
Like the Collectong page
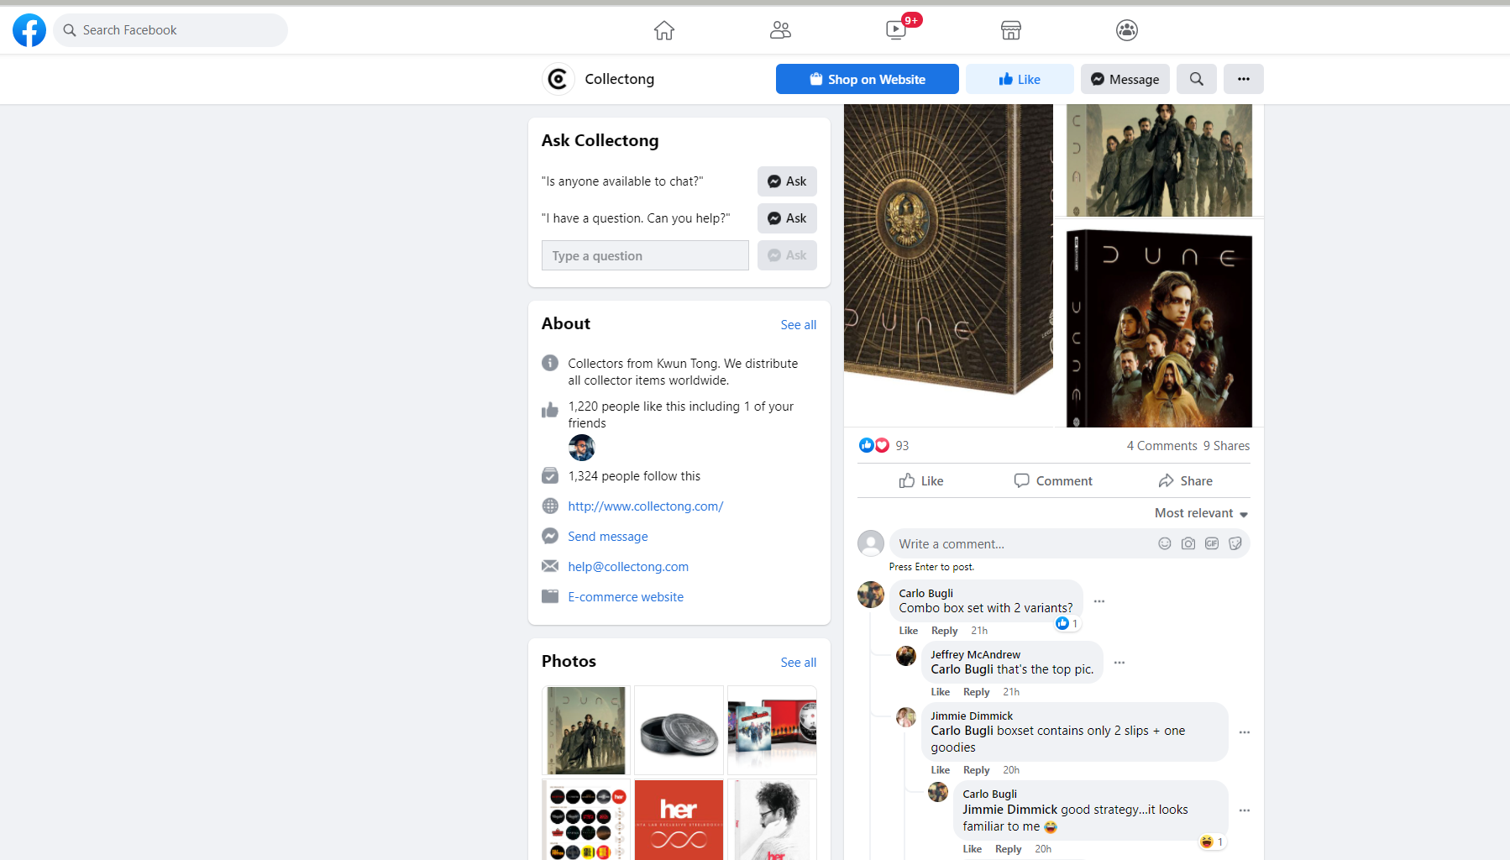coord(1020,79)
